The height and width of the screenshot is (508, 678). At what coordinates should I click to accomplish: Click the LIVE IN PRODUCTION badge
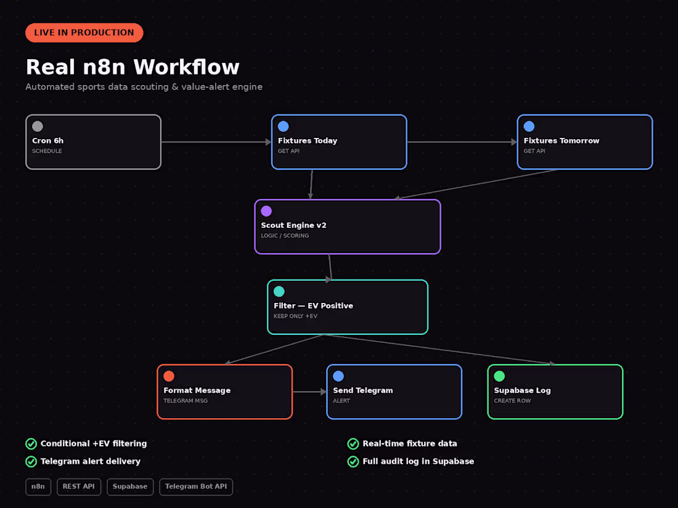tap(84, 33)
